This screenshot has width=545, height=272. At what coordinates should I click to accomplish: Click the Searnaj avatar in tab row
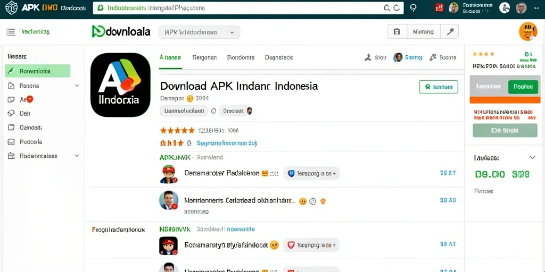(398, 57)
